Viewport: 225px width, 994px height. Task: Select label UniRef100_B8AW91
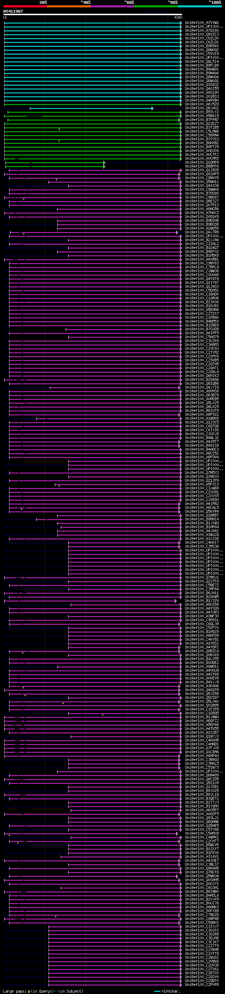click(x=202, y=69)
